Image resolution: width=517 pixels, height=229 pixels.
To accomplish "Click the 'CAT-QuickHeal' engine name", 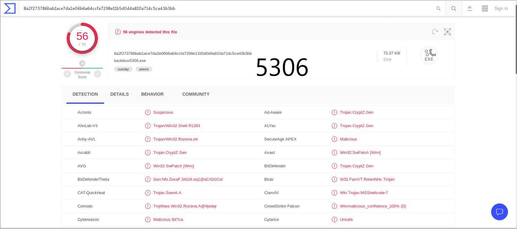I will point(91,193).
